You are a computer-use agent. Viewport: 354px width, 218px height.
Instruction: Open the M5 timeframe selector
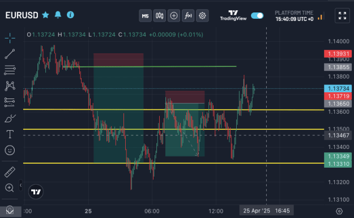(145, 16)
